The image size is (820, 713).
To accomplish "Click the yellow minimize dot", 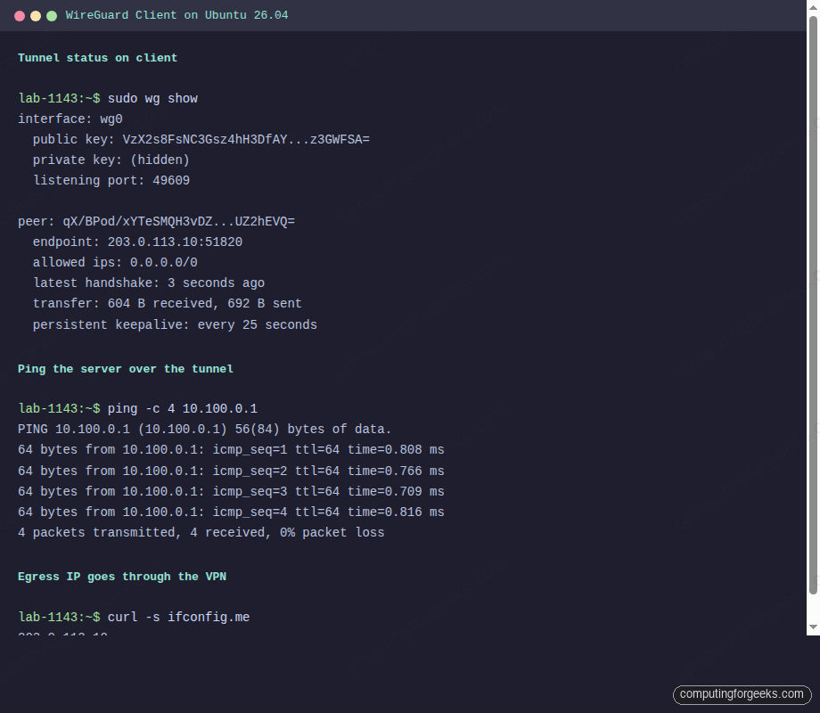I will pos(35,15).
